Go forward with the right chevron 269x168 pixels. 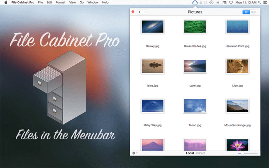pos(145,12)
